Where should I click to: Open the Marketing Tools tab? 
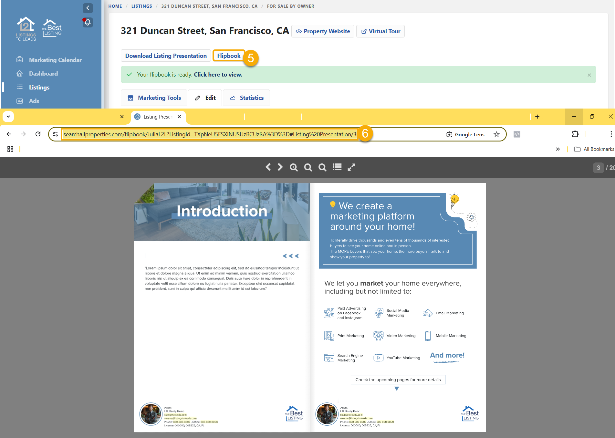point(154,98)
